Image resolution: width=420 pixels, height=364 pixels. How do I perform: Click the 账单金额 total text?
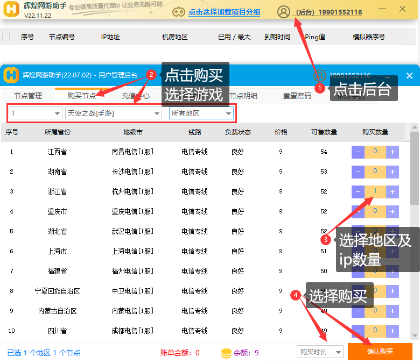coord(180,353)
